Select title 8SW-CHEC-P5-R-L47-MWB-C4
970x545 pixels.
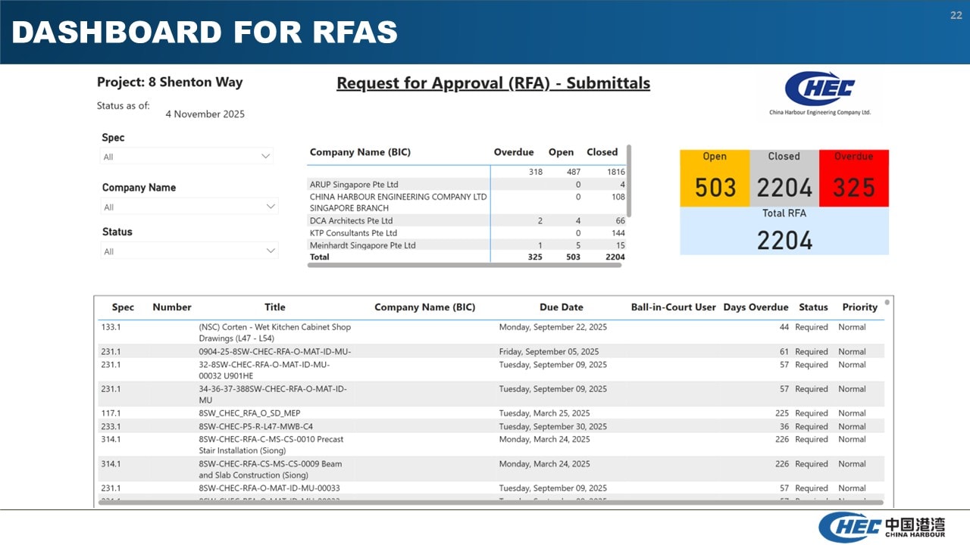coord(255,426)
